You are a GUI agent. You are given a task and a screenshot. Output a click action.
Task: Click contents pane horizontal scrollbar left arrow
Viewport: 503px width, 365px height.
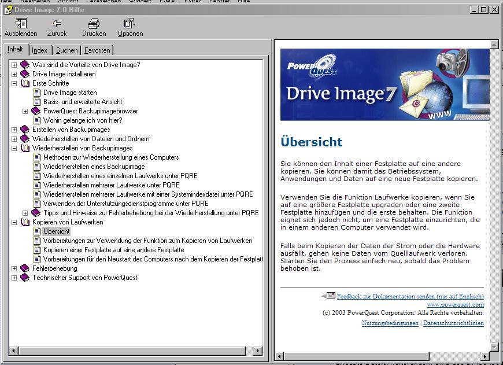click(13, 351)
